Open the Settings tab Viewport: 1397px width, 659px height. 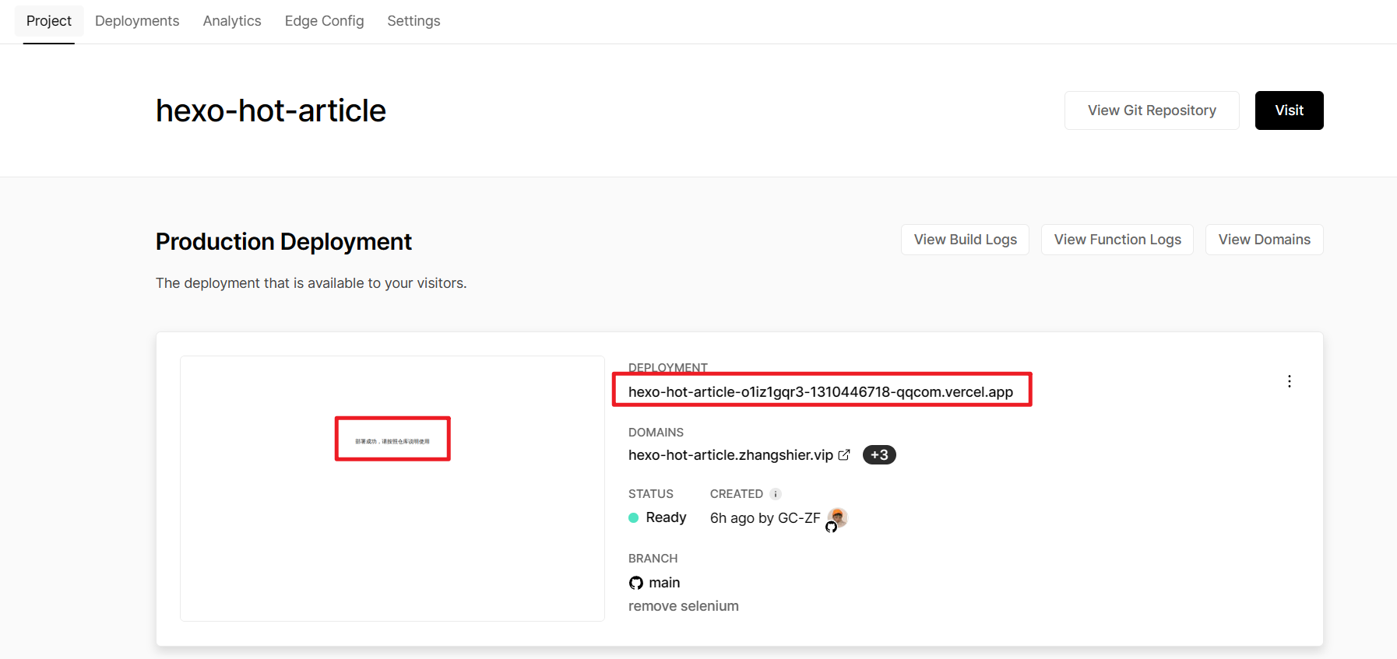click(x=413, y=21)
